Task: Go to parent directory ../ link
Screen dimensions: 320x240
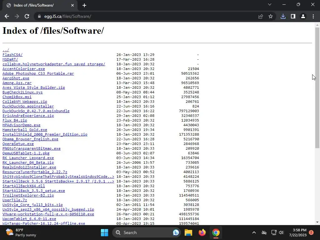Action: 6,50
